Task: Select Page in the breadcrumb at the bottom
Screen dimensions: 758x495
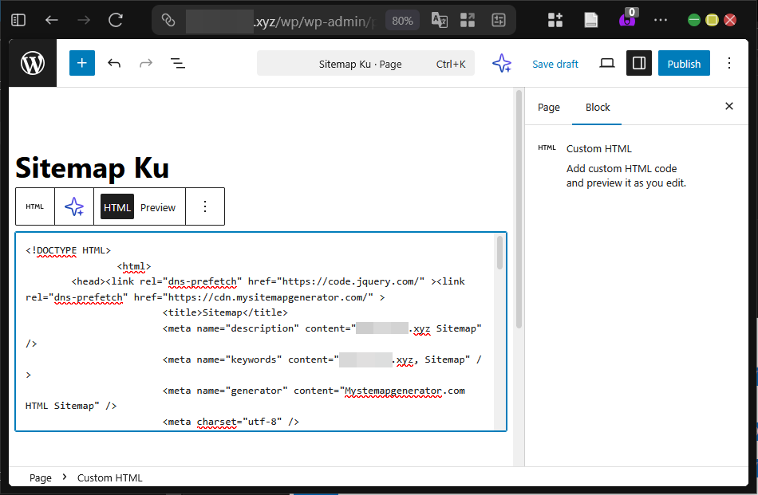Action: (x=40, y=477)
